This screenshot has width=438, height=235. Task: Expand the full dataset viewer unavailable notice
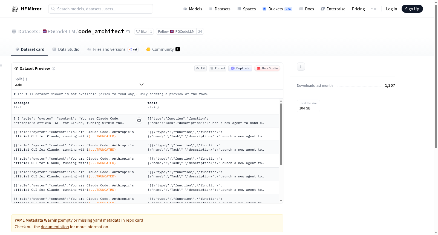pyautogui.click(x=111, y=94)
